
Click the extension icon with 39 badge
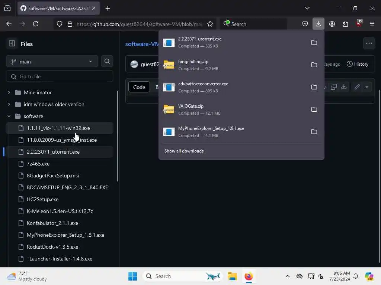(359, 23)
